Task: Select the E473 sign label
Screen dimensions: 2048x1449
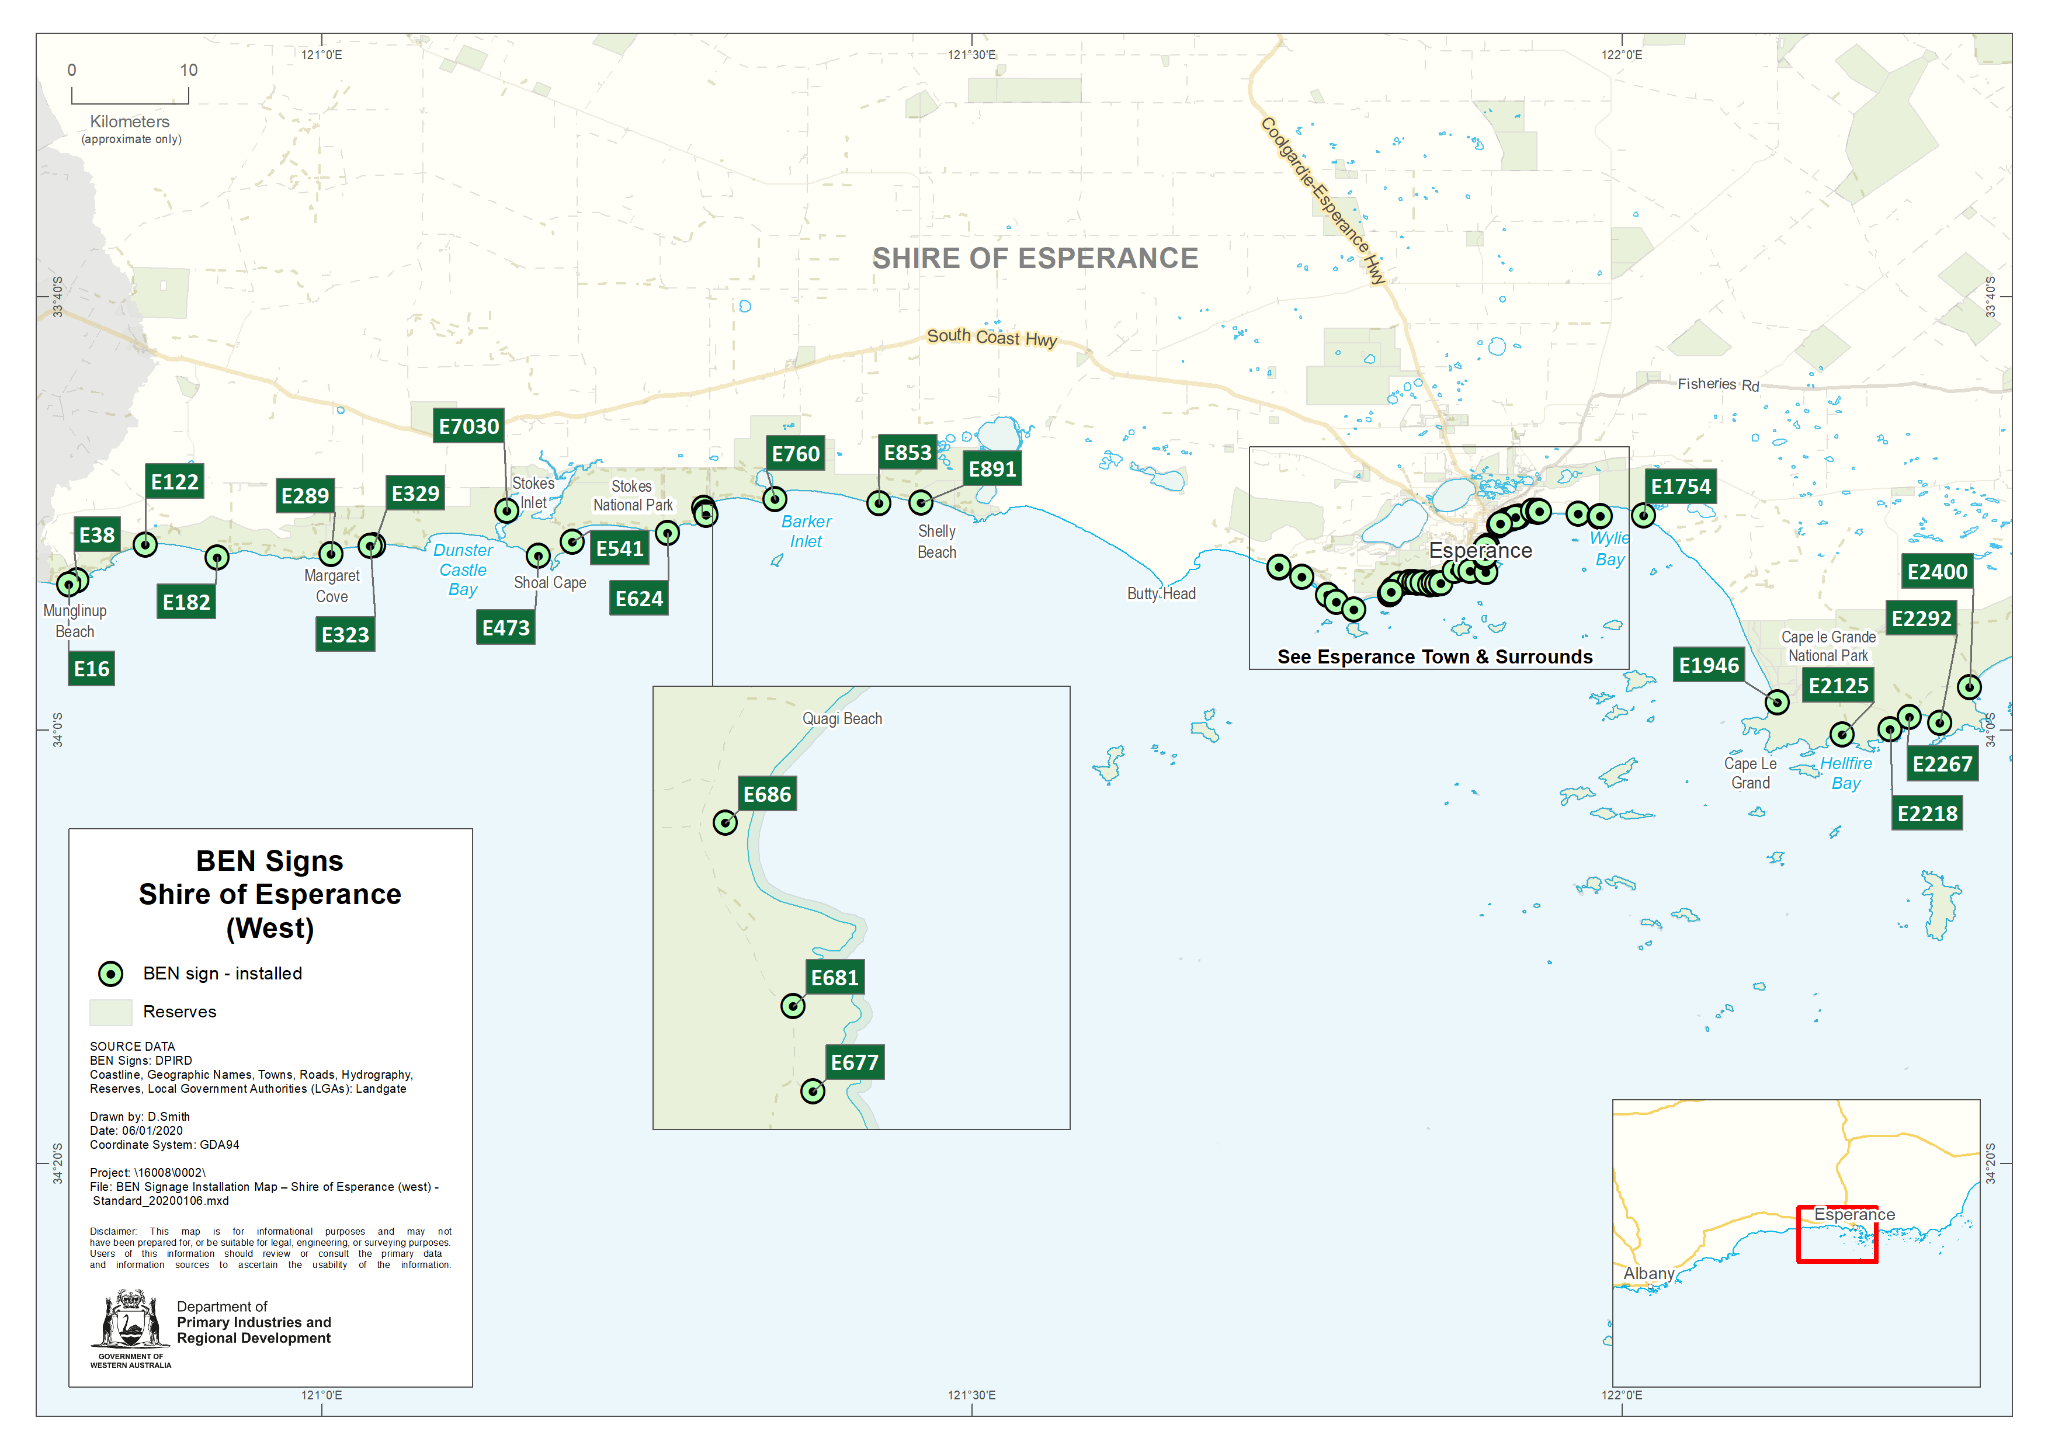Action: (505, 628)
